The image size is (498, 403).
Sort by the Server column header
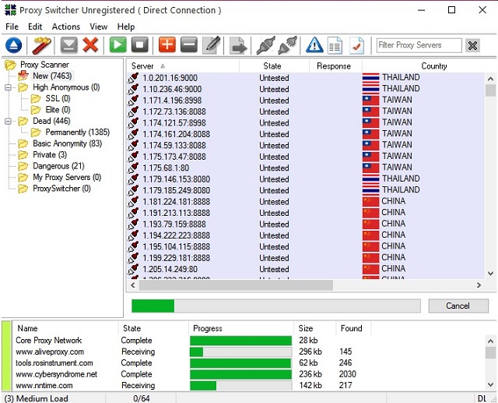click(x=183, y=66)
